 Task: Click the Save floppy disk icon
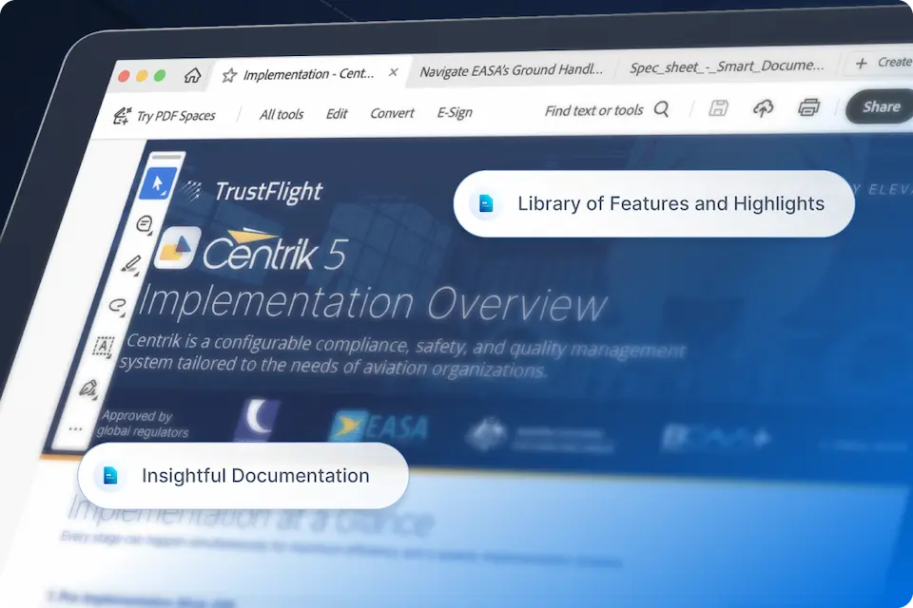[x=719, y=108]
